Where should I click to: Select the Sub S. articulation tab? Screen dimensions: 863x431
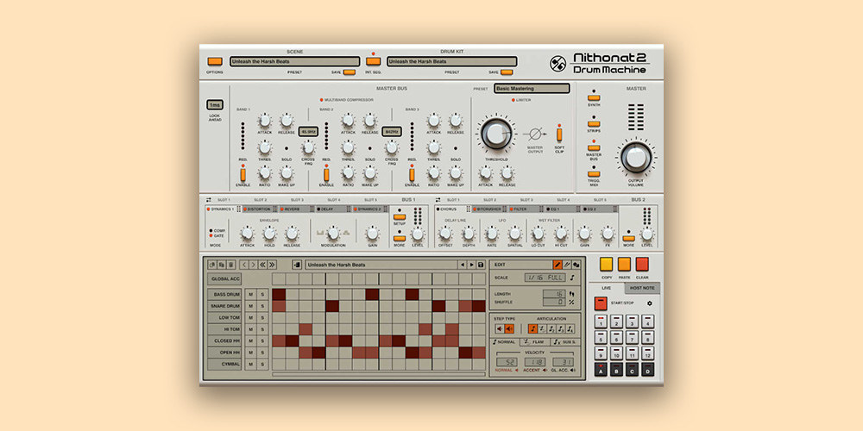564,342
